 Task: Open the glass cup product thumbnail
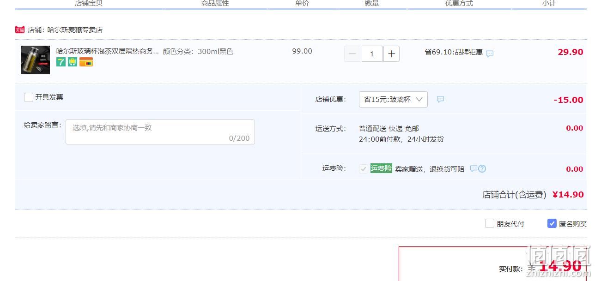[x=35, y=60]
